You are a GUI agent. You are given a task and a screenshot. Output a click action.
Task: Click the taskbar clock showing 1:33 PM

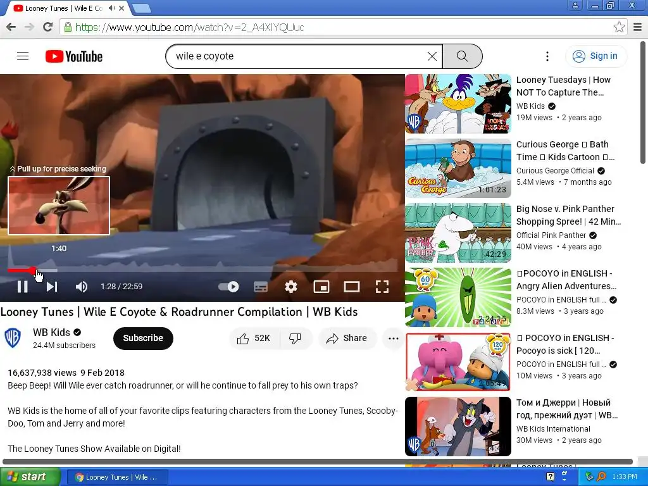pyautogui.click(x=625, y=477)
